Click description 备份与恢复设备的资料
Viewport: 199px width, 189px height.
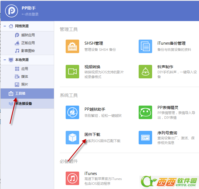click(x=174, y=50)
